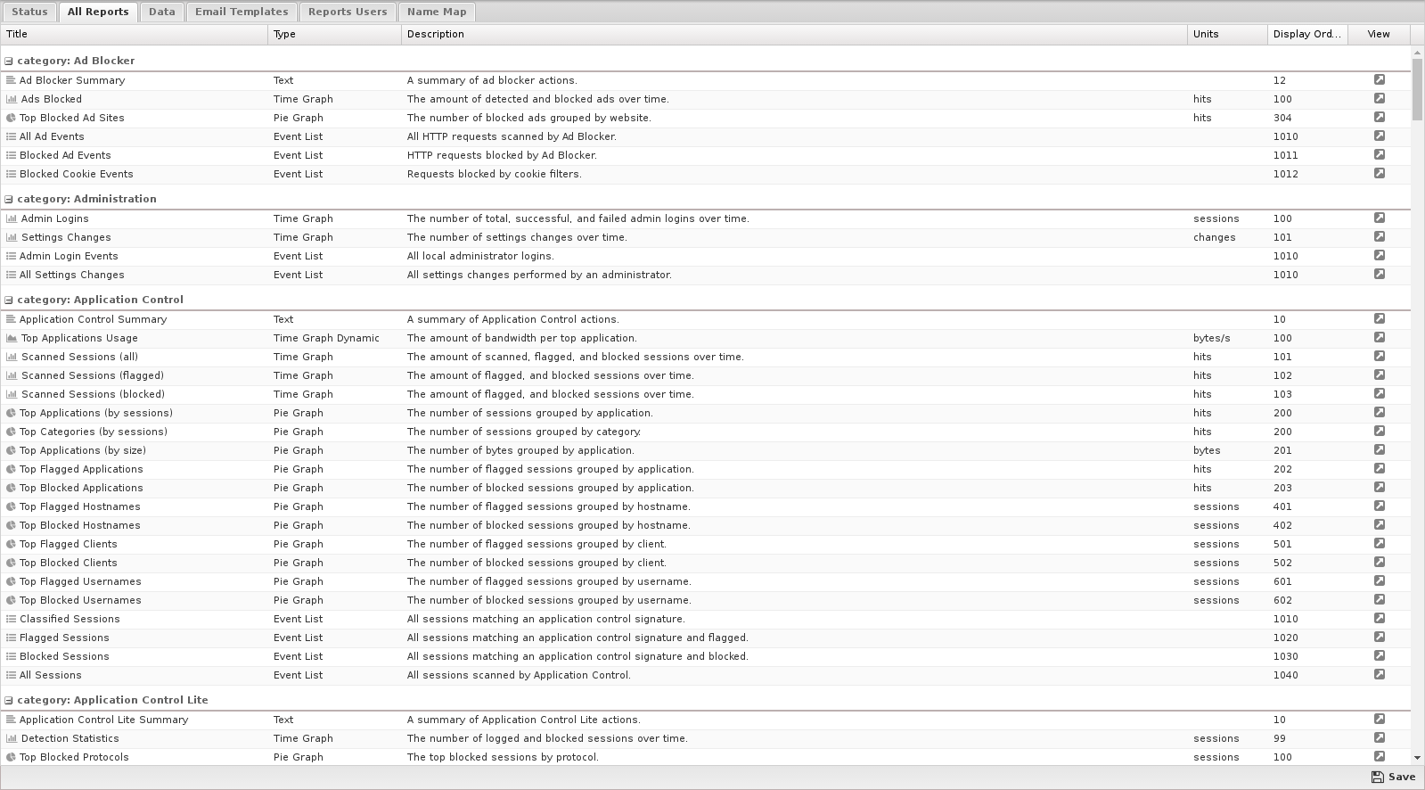This screenshot has width=1425, height=790.
Task: Open view icon for Admin Logins report
Action: (x=1379, y=218)
